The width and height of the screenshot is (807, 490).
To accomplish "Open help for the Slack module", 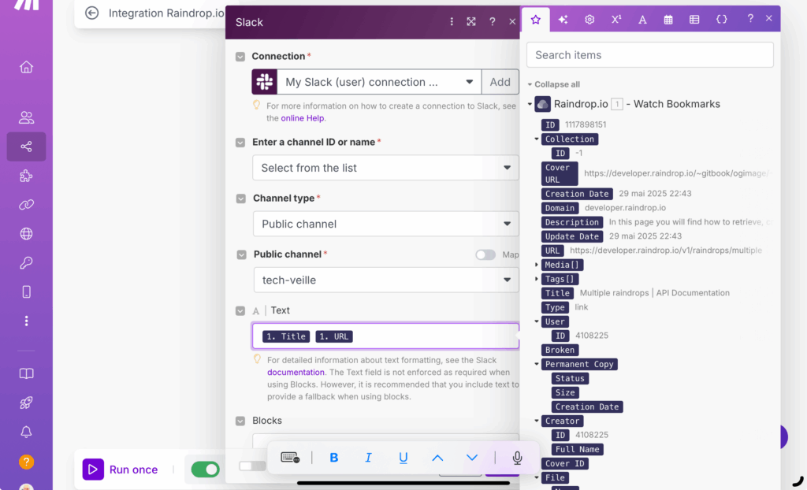I will [493, 21].
